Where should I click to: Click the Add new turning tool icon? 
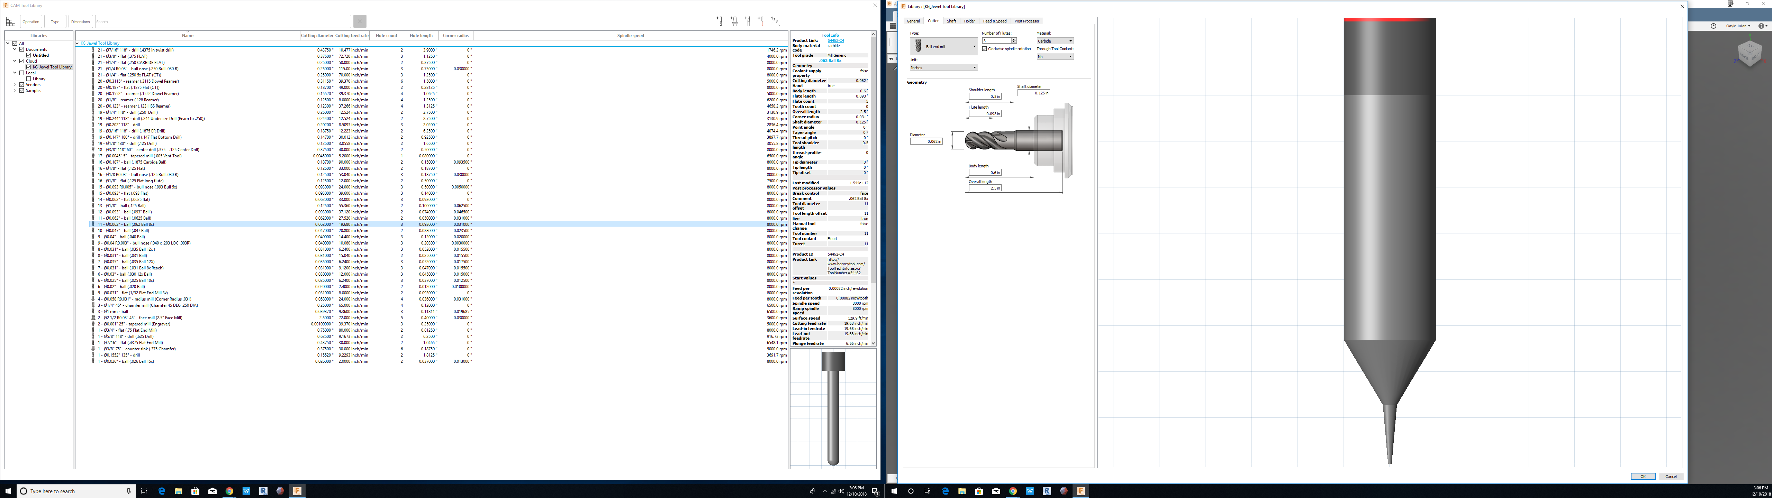(x=747, y=21)
